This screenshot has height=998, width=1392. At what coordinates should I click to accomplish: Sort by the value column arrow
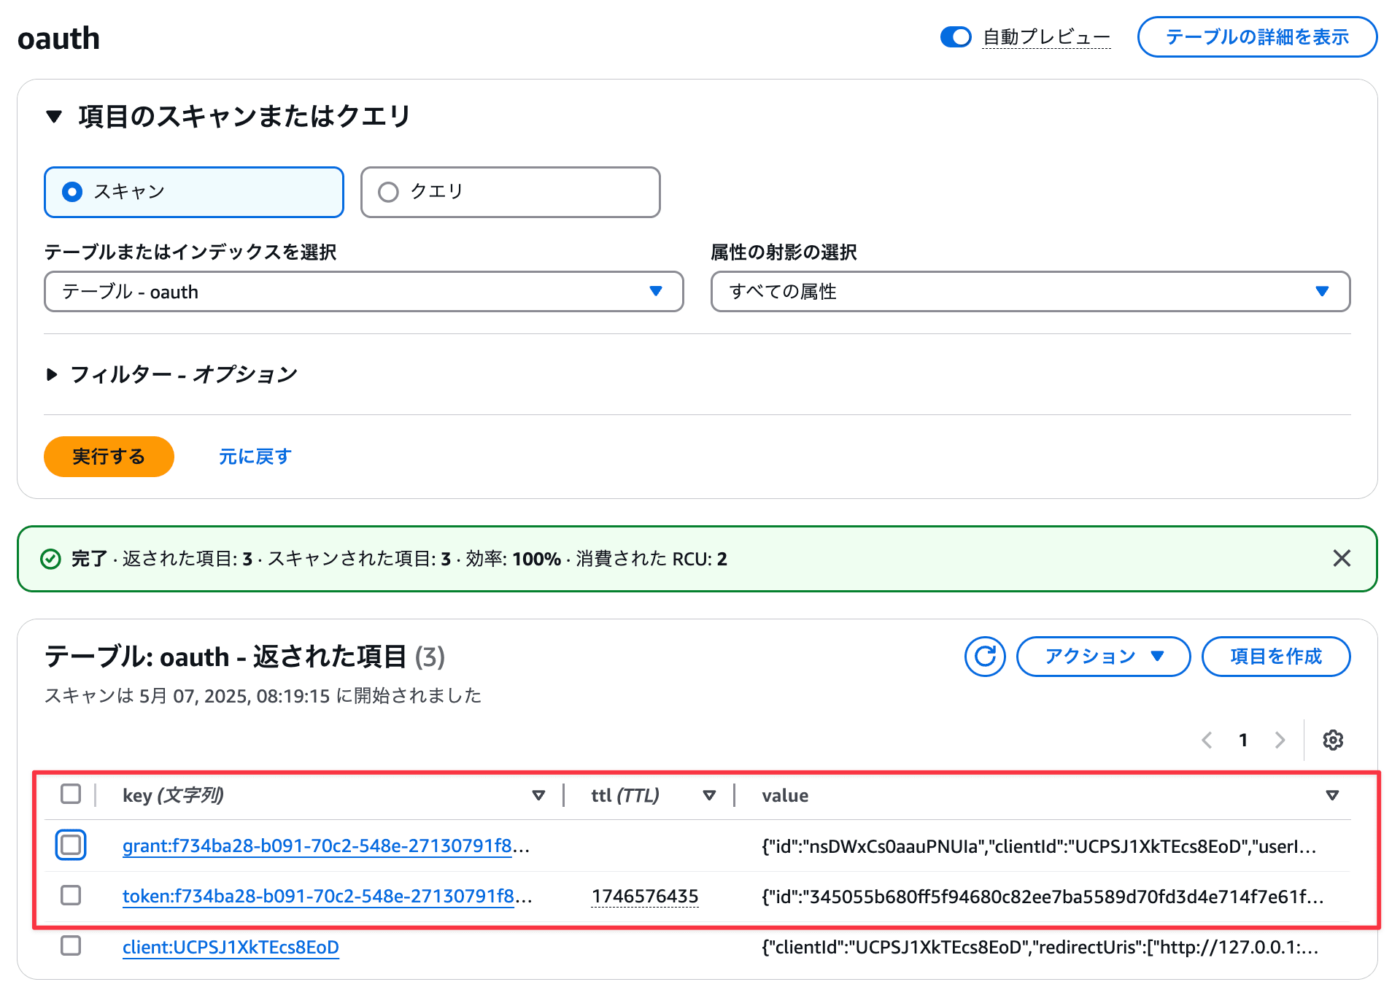tap(1332, 795)
